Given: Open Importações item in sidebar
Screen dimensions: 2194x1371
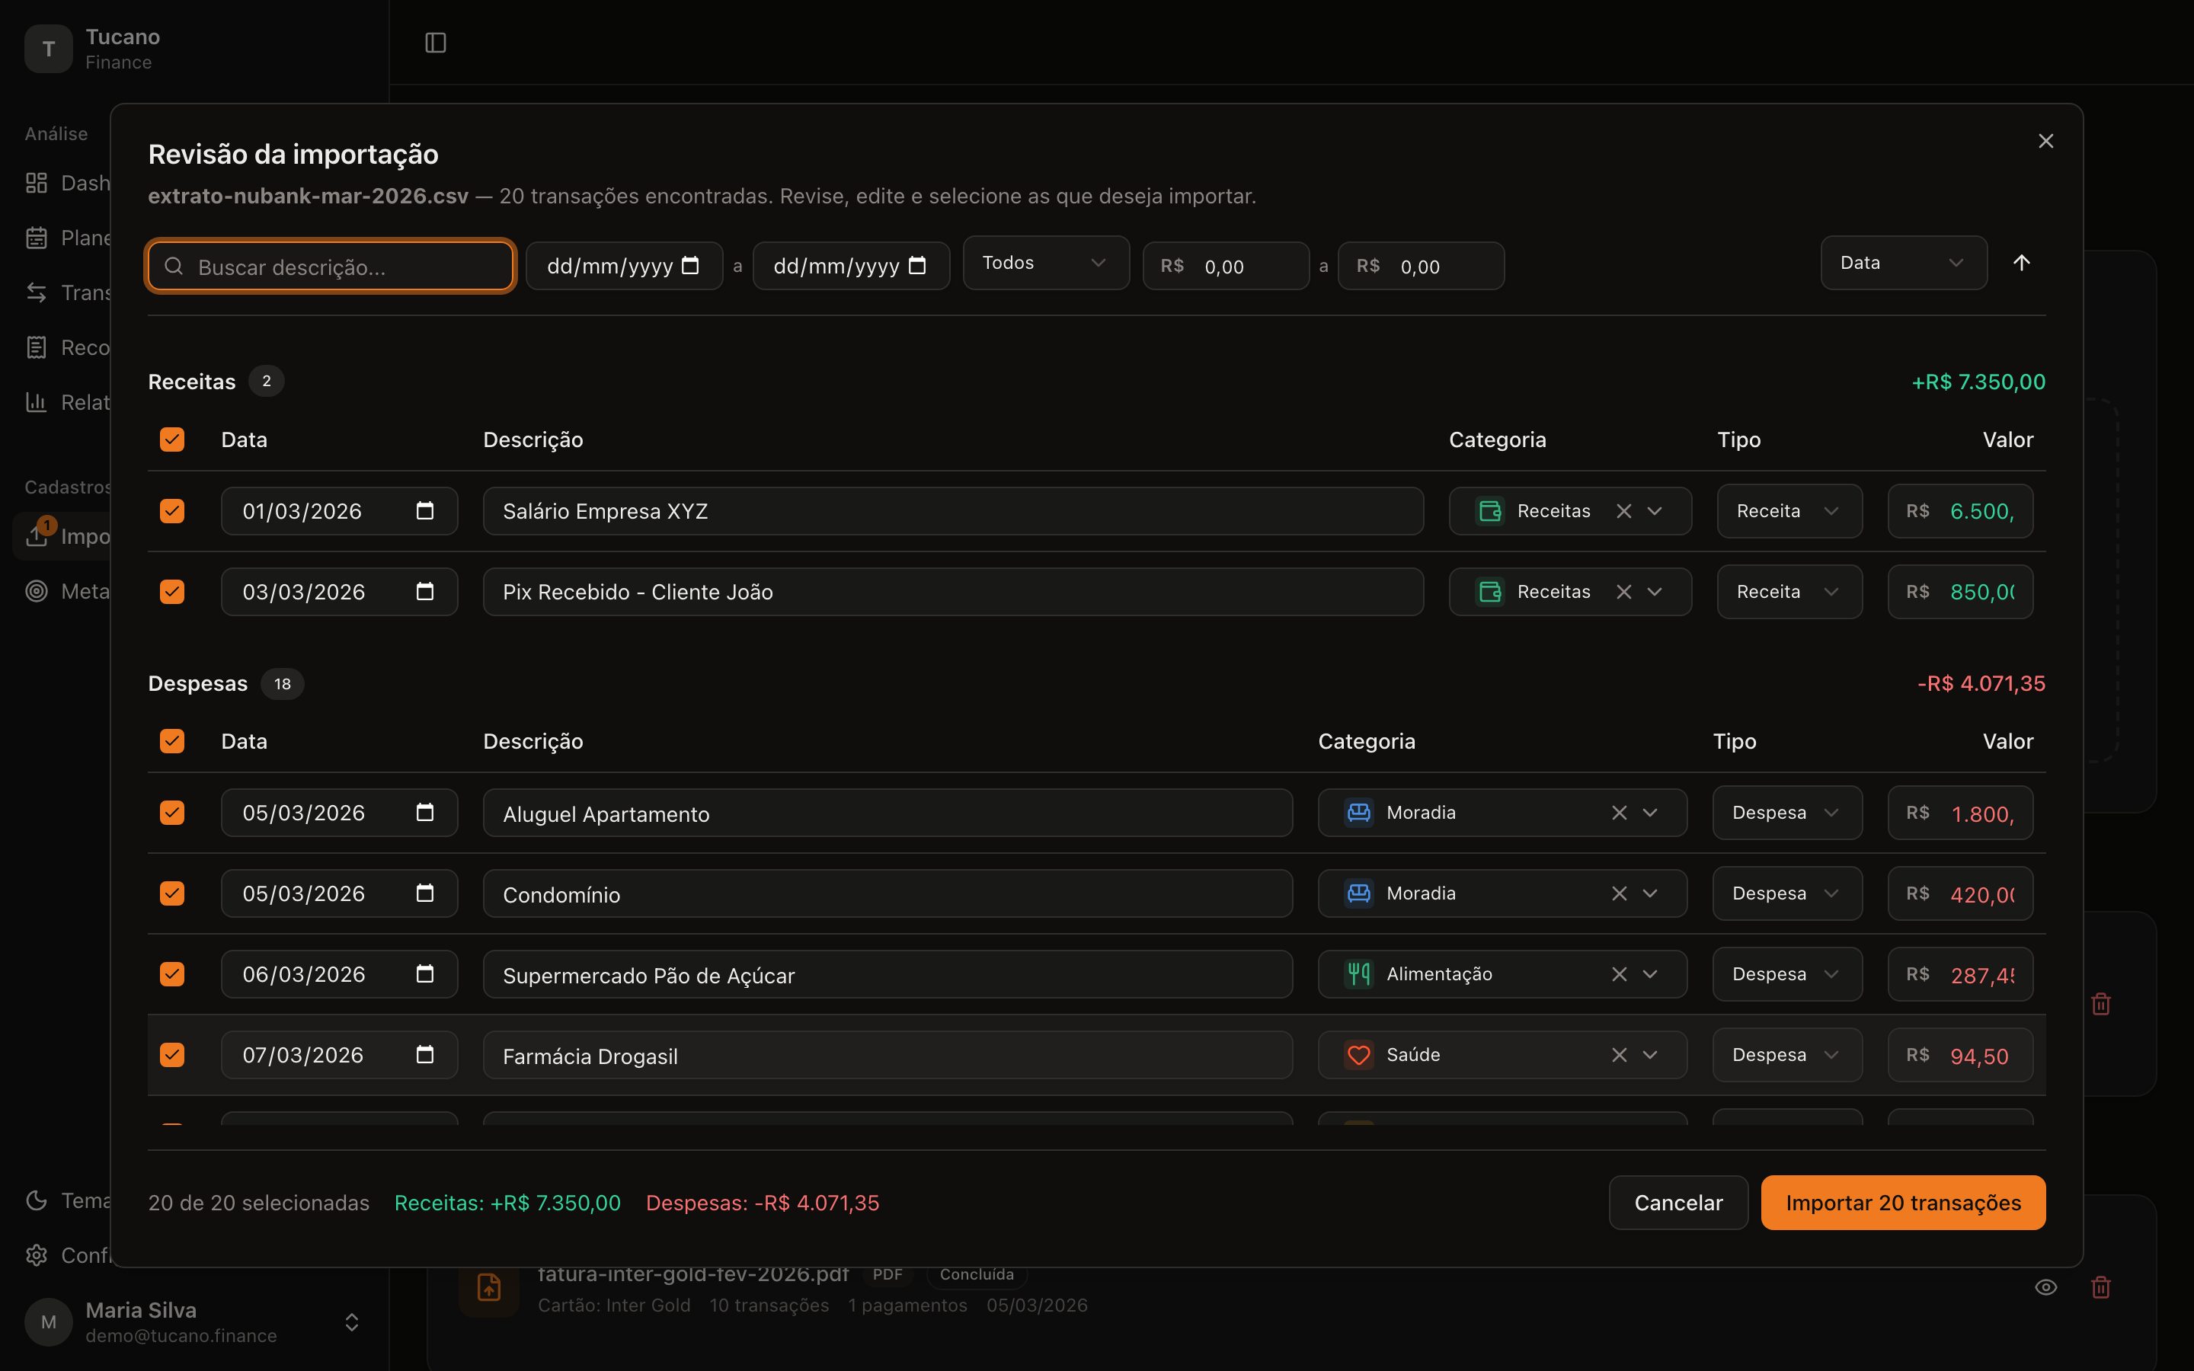Looking at the screenshot, I should [x=68, y=536].
